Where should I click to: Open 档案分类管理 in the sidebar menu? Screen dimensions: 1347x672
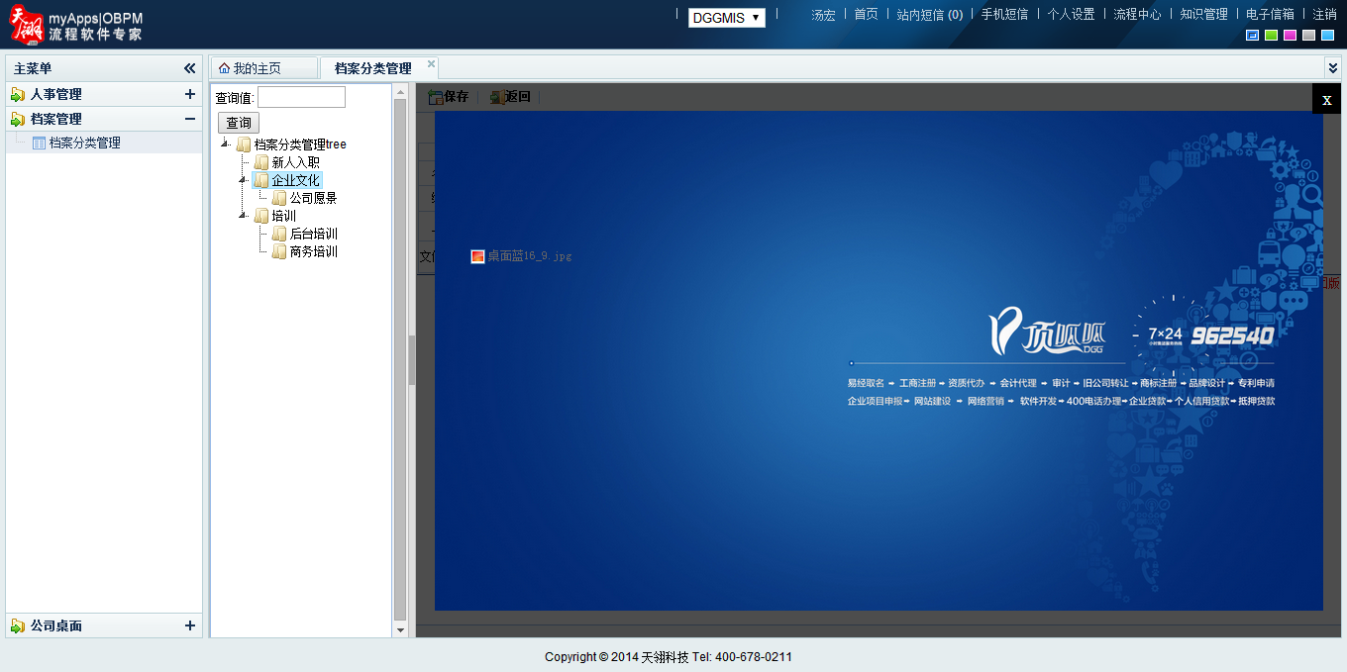coord(84,143)
